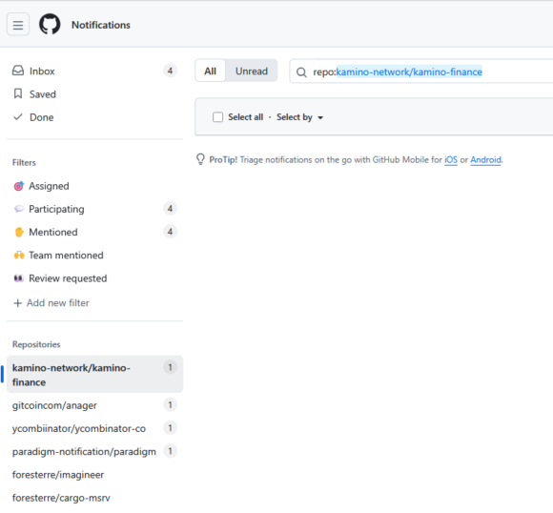Open the Android link in the ProTip

(485, 160)
